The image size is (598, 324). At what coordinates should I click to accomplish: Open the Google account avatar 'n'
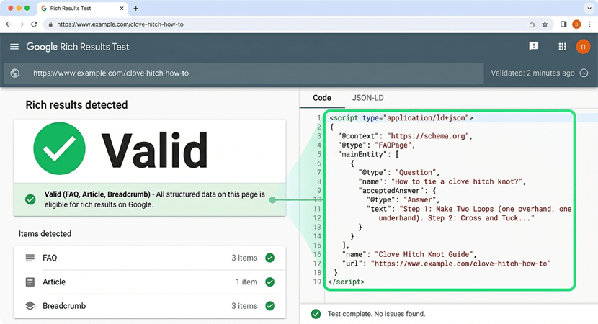point(583,47)
